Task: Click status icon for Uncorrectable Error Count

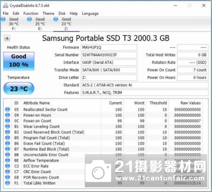Action: (x=8, y=155)
